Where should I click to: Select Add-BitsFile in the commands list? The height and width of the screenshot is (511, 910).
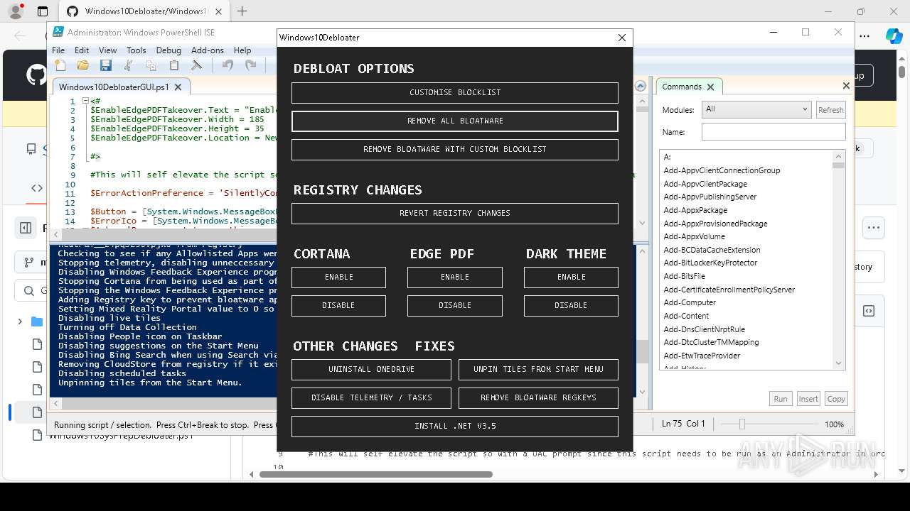click(x=685, y=276)
